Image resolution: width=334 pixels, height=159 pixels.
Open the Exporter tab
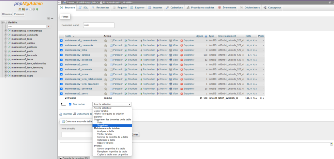(x=137, y=7)
